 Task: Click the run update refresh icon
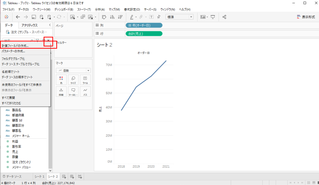click(x=59, y=17)
